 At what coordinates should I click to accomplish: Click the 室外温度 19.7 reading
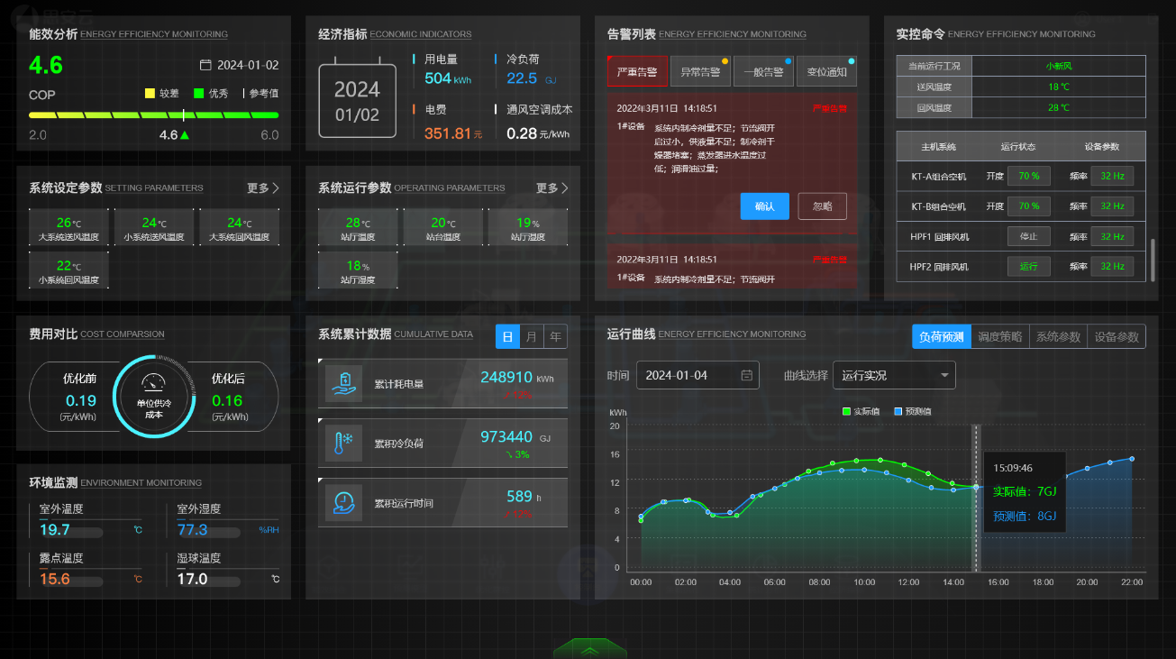(x=55, y=530)
